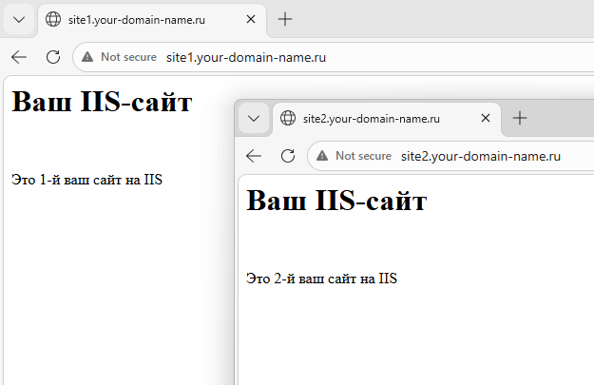
Task: Click the text "Это 2-й ваш сайт на IIS"
Action: pyautogui.click(x=321, y=279)
